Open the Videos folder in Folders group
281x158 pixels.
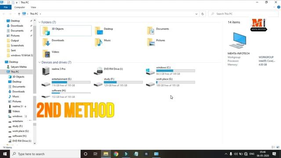[51, 54]
